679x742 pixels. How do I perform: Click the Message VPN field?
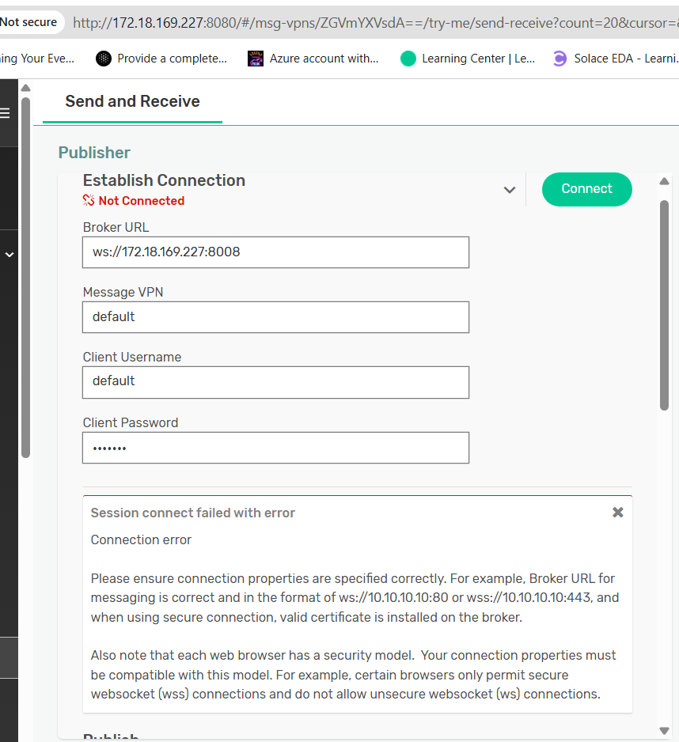tap(275, 317)
